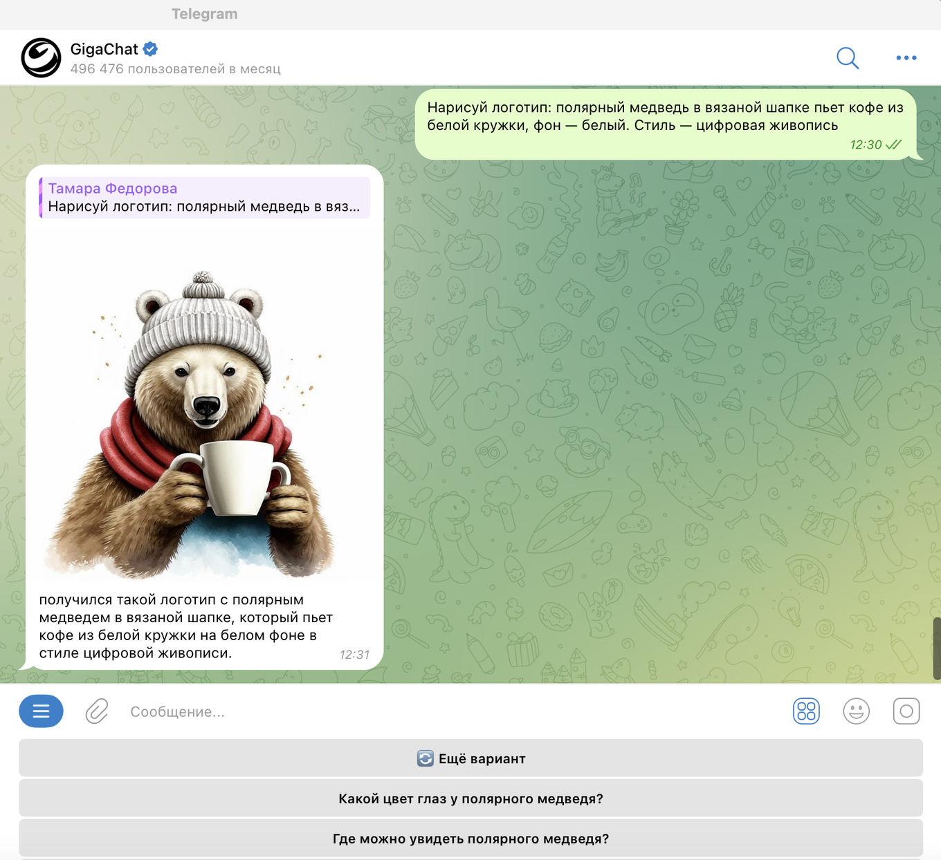
Task: Click the verified badge next to GigaChat
Action: (x=150, y=49)
